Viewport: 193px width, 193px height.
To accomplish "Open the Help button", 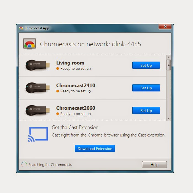I will 154,165.
